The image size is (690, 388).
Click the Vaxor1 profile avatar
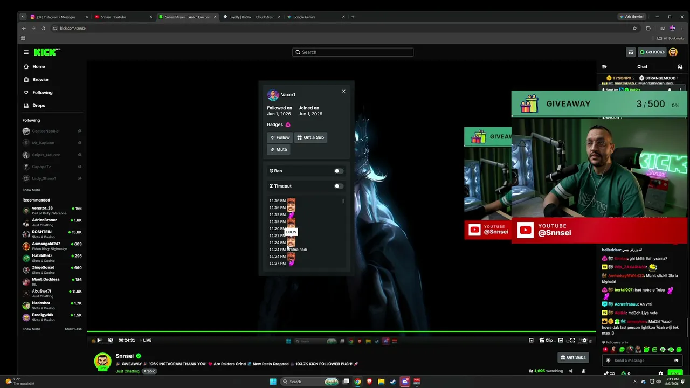pyautogui.click(x=273, y=95)
